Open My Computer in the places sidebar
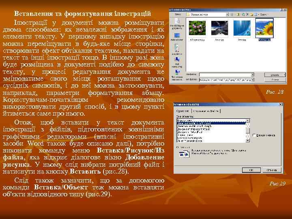The width and height of the screenshot is (292, 219). point(177,62)
